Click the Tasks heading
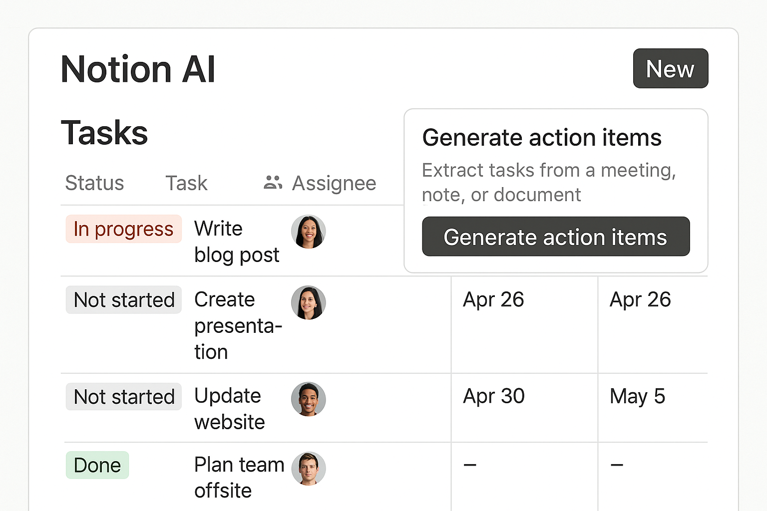The height and width of the screenshot is (511, 767). click(x=104, y=131)
